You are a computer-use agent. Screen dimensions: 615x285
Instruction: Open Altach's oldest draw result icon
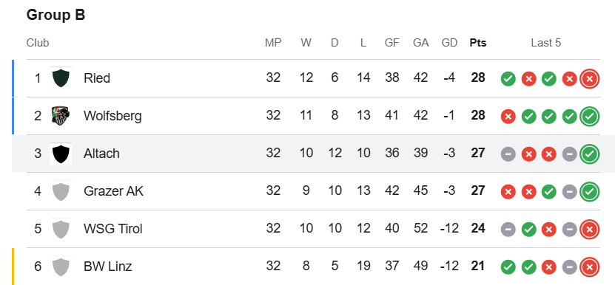508,154
